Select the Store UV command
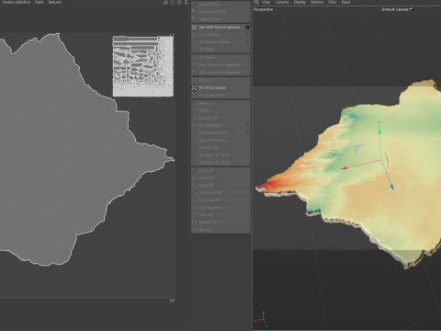 tap(220, 215)
